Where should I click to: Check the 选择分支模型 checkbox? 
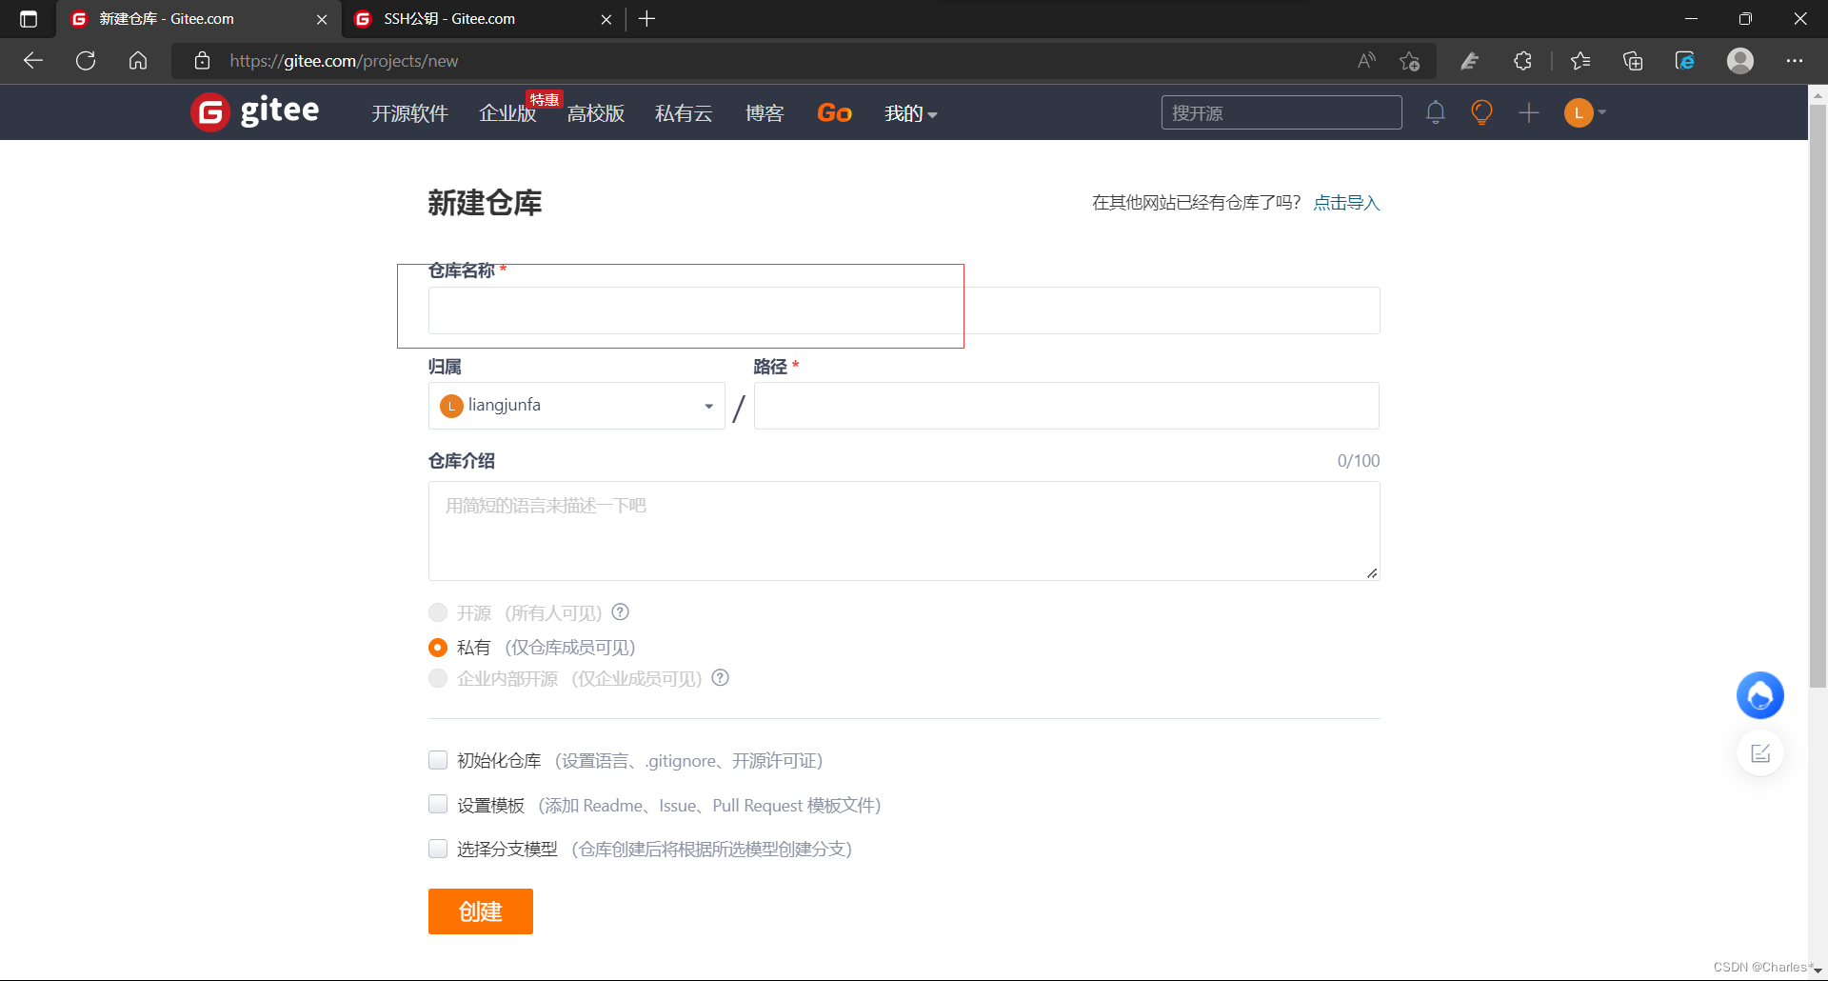click(438, 849)
